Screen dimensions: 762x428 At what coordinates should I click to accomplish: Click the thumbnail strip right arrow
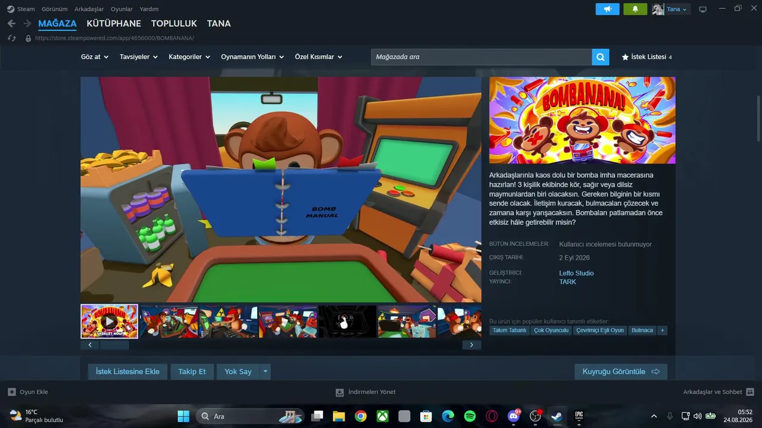tap(471, 345)
